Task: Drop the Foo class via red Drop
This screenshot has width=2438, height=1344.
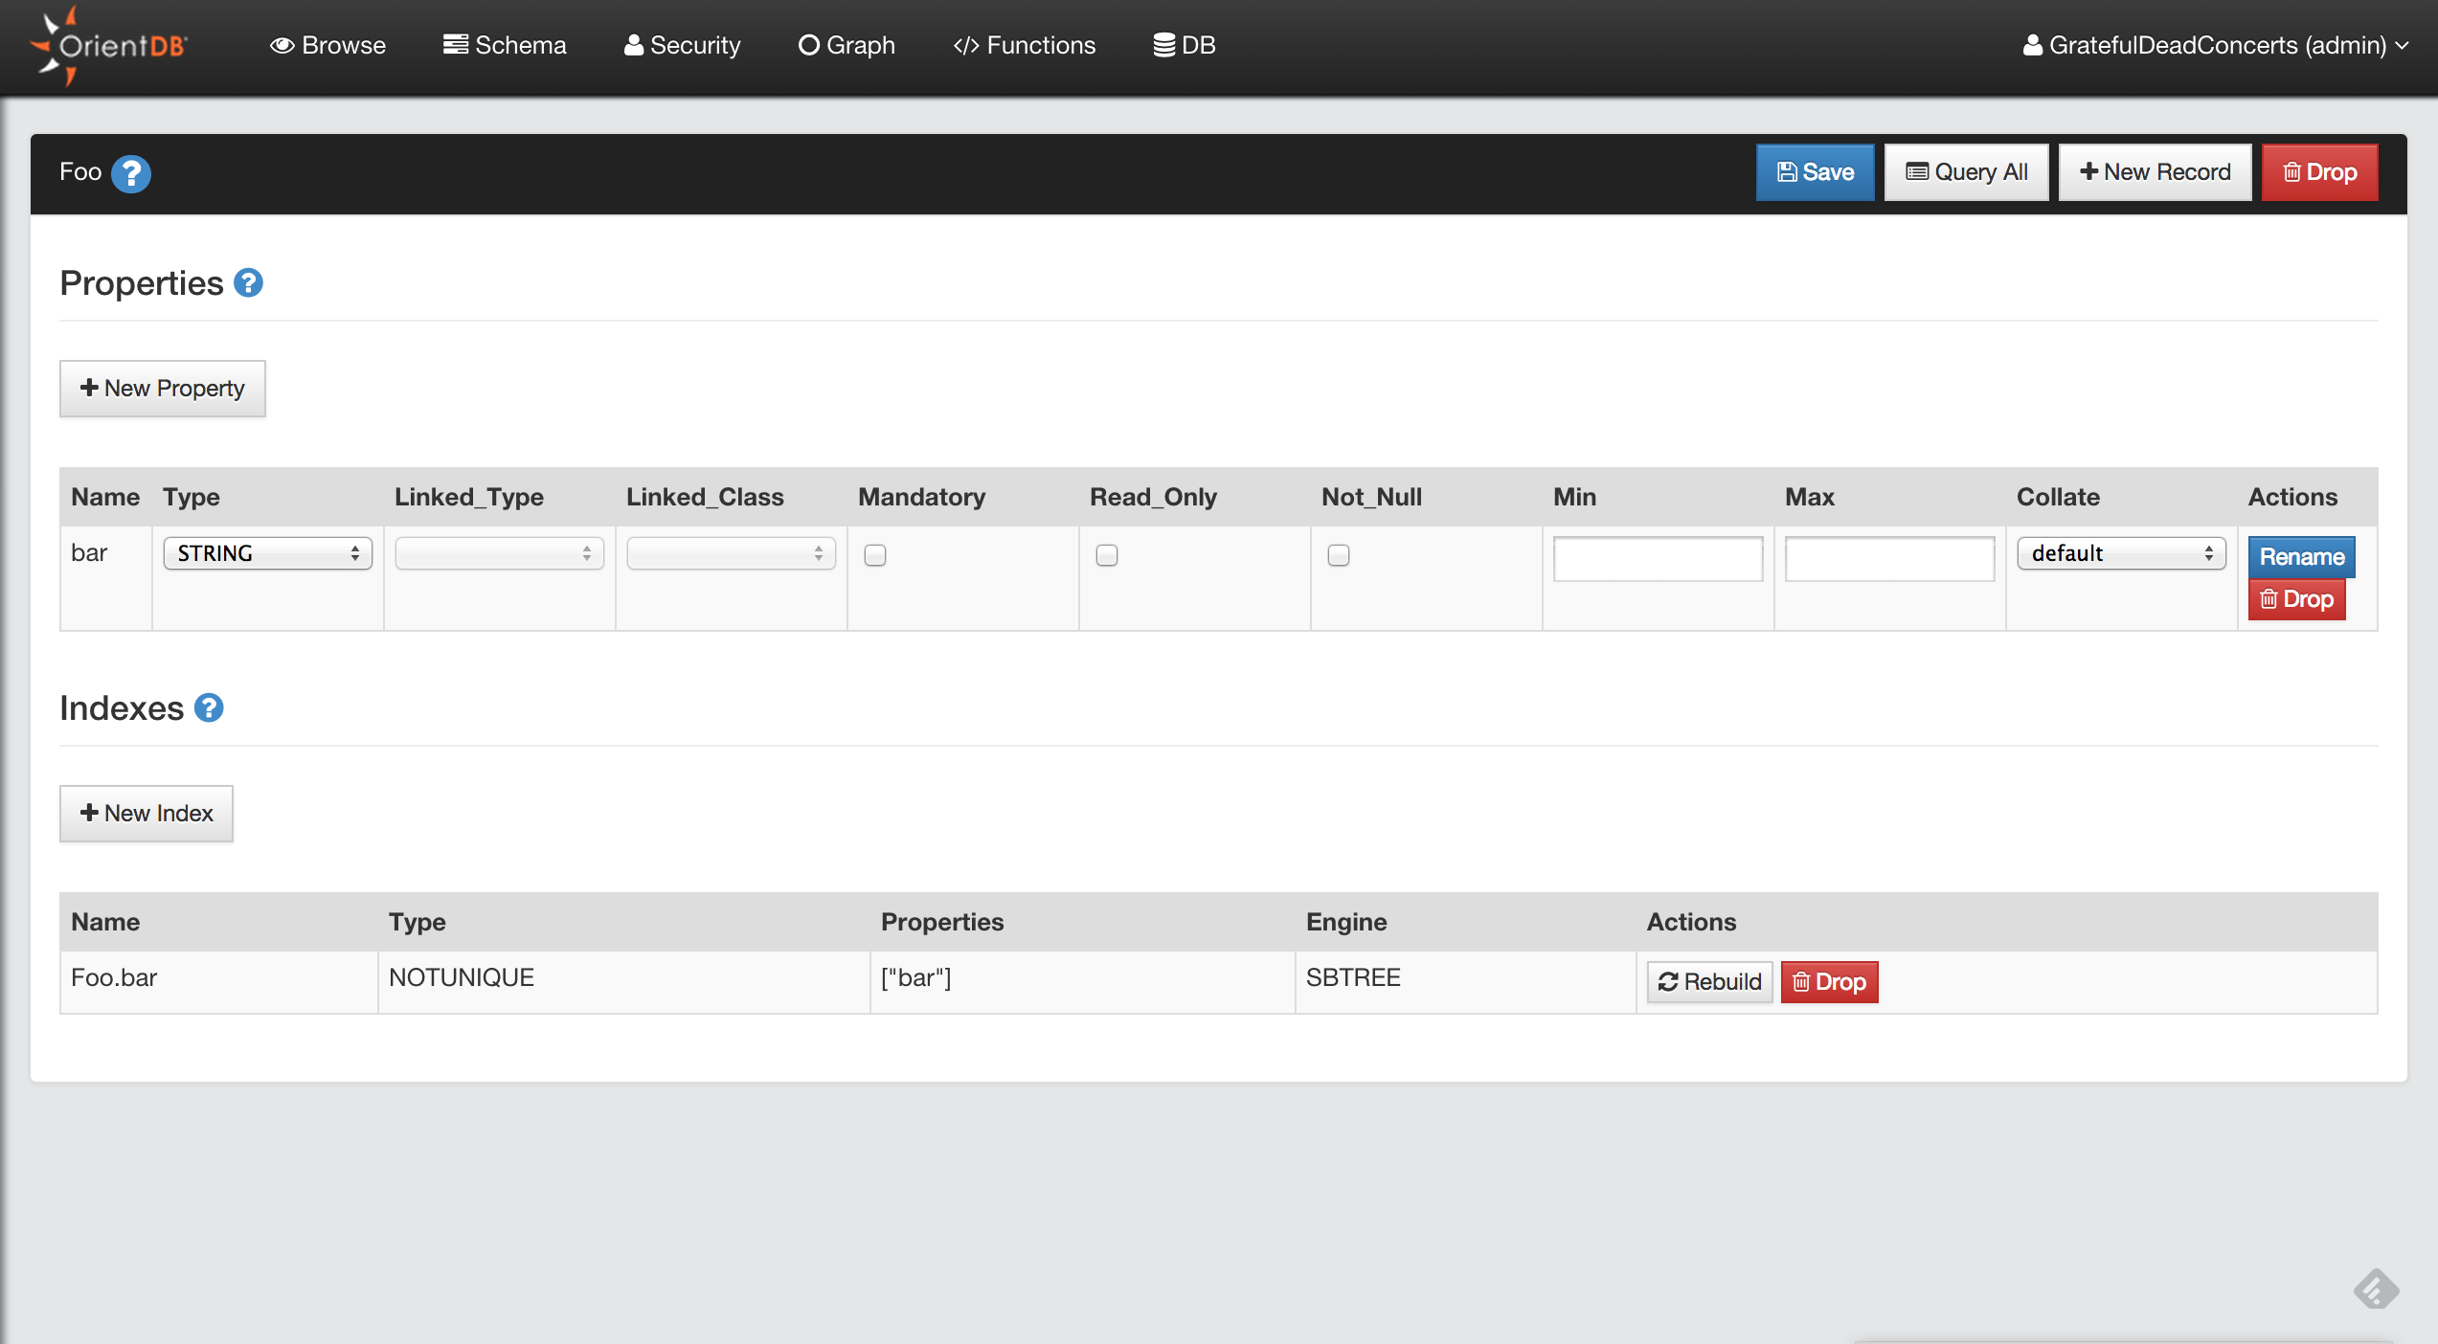Action: pyautogui.click(x=2318, y=172)
